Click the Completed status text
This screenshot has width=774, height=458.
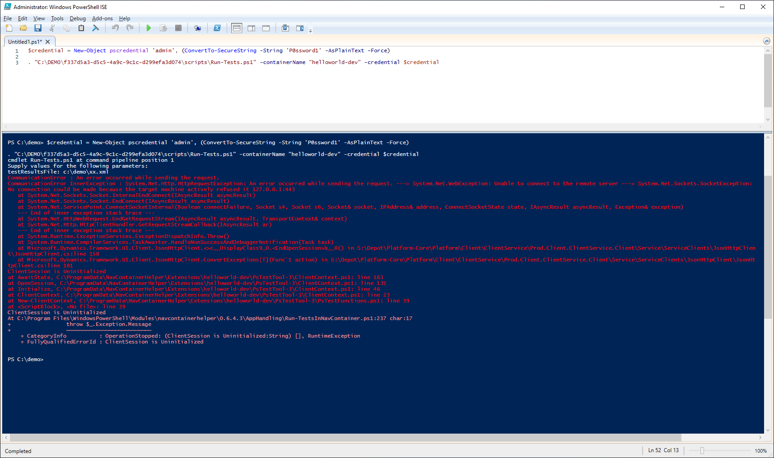18,451
